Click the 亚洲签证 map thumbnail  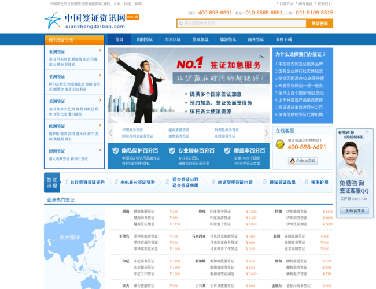pyautogui.click(x=70, y=238)
